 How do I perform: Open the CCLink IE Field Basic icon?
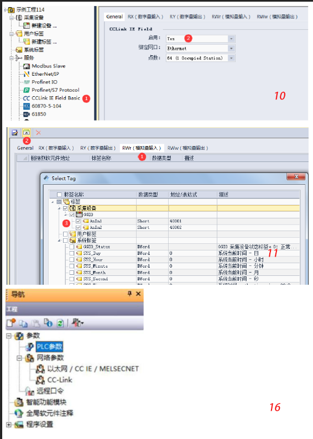[27, 98]
